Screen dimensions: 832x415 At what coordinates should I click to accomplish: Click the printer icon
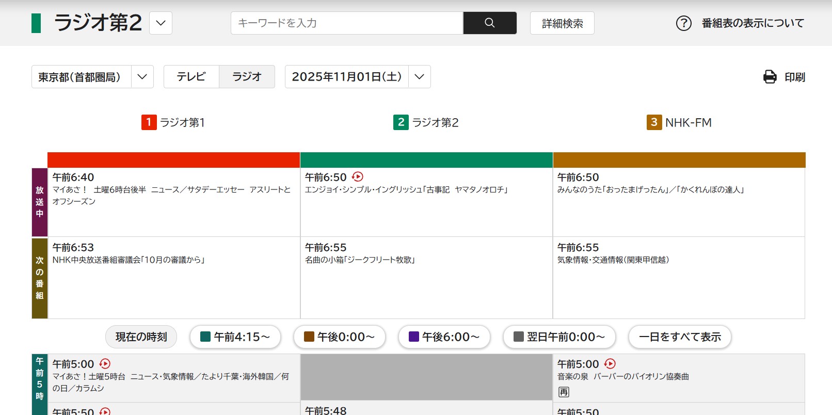pos(770,77)
